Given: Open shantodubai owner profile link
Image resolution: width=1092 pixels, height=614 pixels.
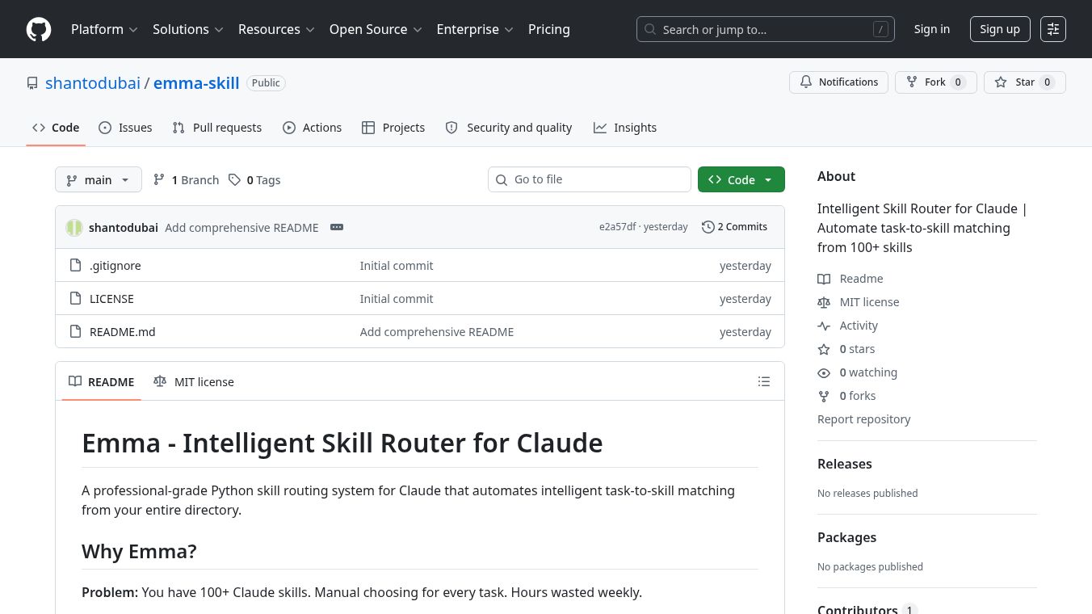Looking at the screenshot, I should [x=93, y=83].
